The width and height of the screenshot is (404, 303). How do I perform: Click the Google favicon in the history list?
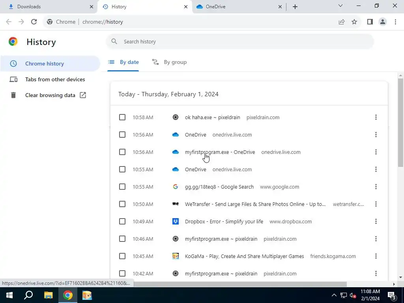tap(176, 187)
